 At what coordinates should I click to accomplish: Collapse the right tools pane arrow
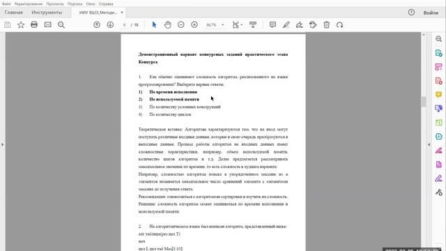429,144
